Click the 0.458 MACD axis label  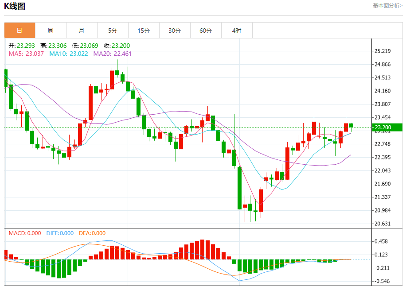pos(381,242)
